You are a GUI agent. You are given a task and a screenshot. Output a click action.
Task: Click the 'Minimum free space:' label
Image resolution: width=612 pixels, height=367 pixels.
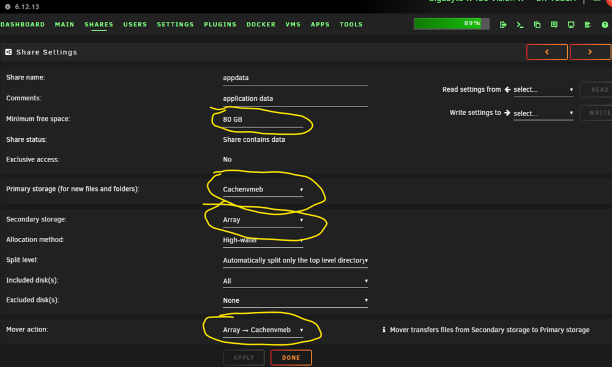tap(38, 119)
